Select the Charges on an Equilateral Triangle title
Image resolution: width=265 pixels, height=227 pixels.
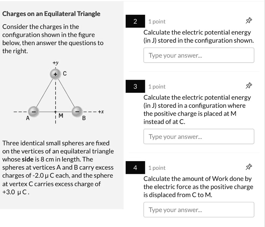coord(51,14)
